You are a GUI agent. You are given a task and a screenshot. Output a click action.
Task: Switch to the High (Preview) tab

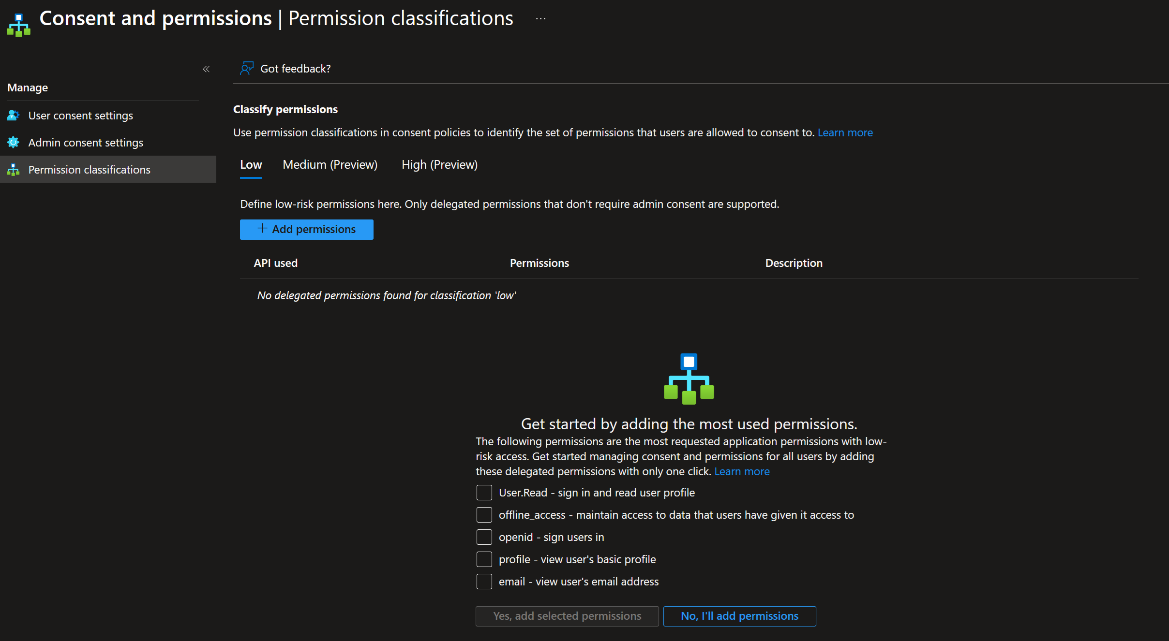coord(439,165)
